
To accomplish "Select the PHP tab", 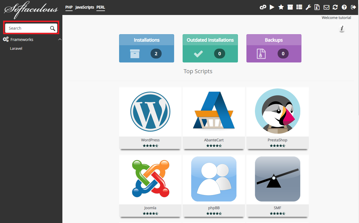I will pyautogui.click(x=69, y=7).
